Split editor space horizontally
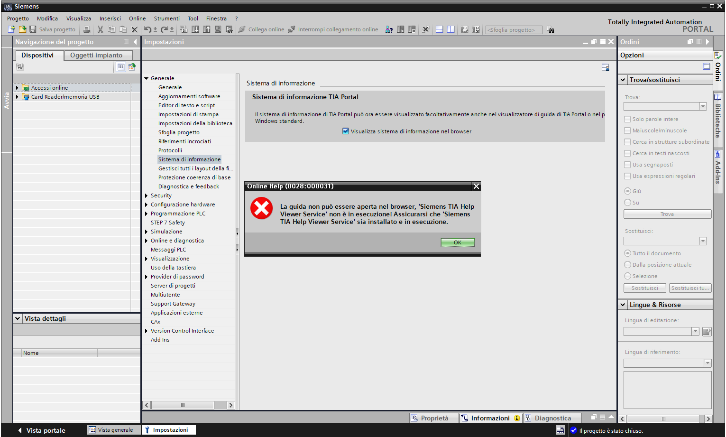726x437 pixels. pos(440,29)
